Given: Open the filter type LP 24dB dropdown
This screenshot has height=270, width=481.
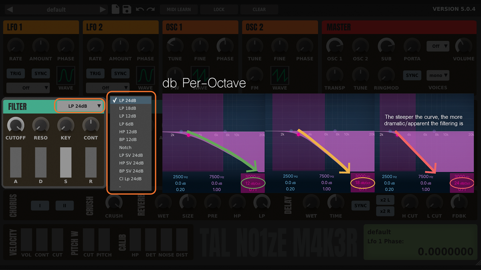Looking at the screenshot, I should click(x=79, y=106).
